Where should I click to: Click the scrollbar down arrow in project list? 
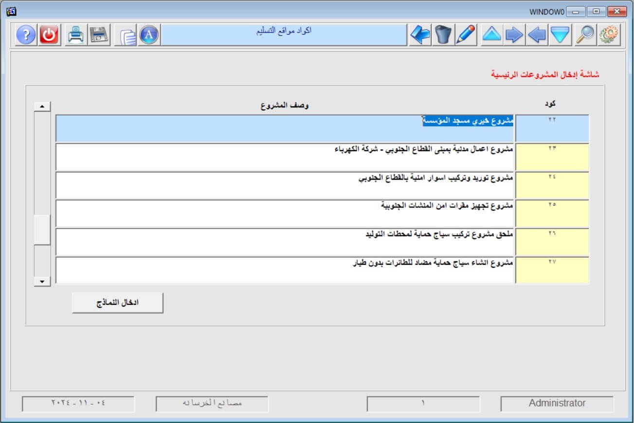click(42, 282)
